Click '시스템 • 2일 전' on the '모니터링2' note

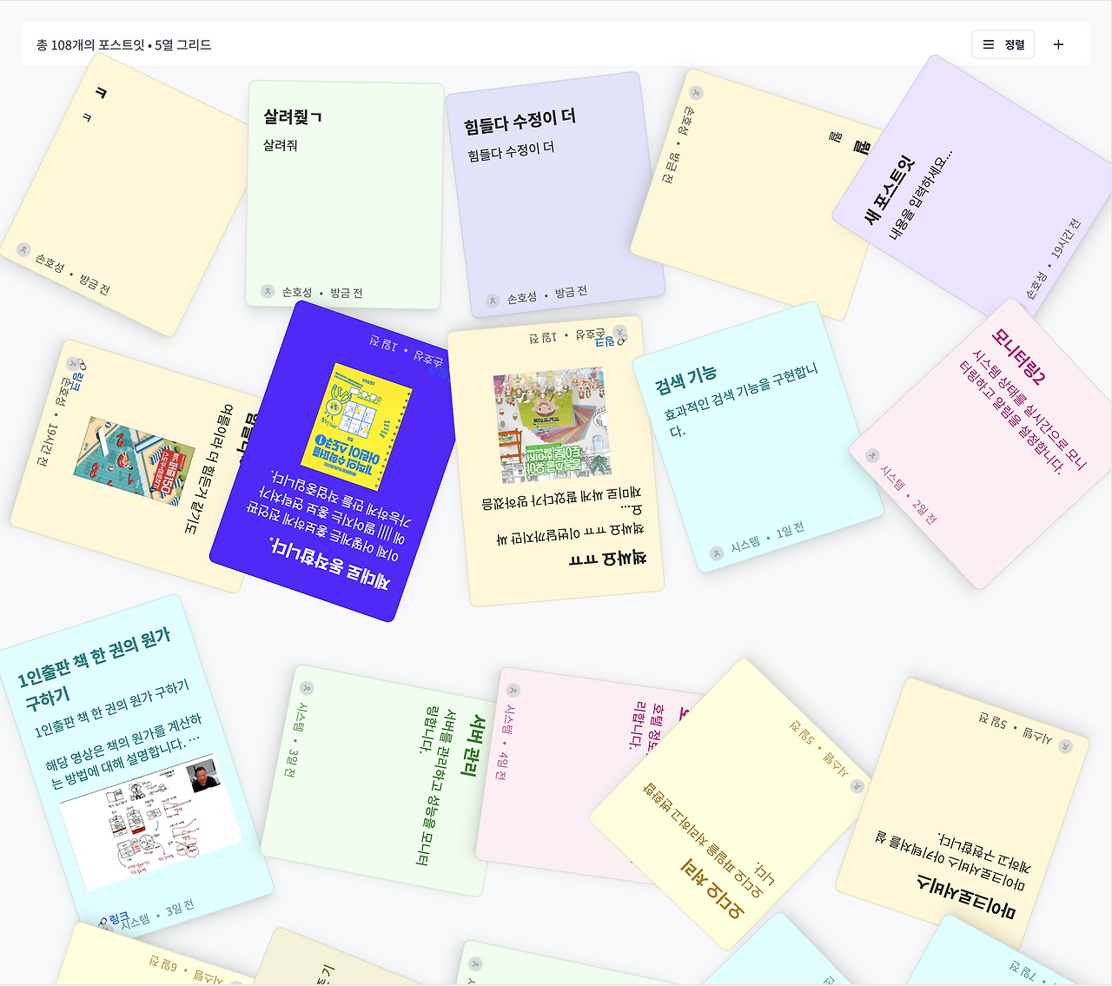909,495
